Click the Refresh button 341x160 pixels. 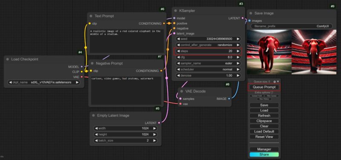pyautogui.click(x=264, y=116)
